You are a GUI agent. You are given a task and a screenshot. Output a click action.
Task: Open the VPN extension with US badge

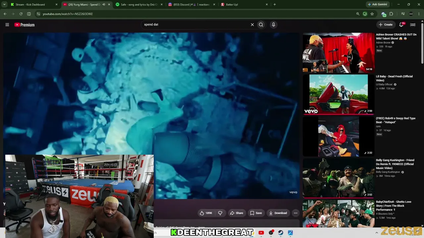384,14
